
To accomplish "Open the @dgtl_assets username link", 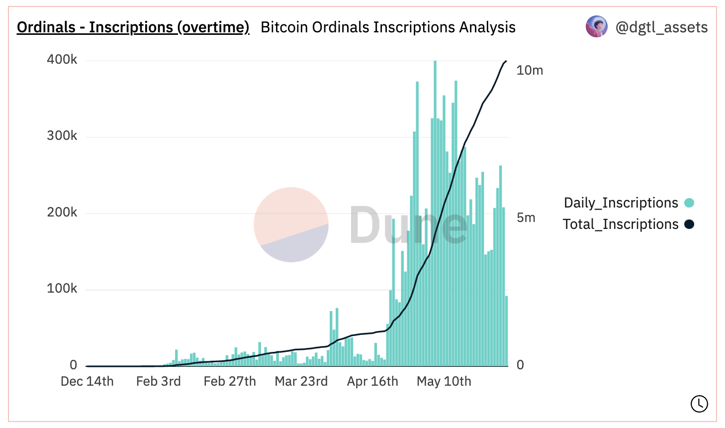I will (661, 27).
